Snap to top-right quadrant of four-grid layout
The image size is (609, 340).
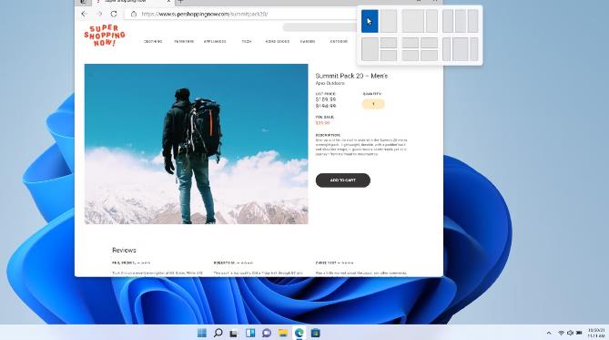429,43
